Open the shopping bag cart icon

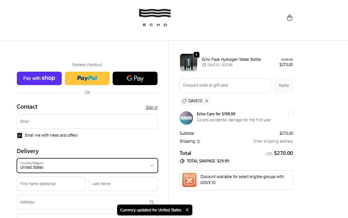pos(289,18)
